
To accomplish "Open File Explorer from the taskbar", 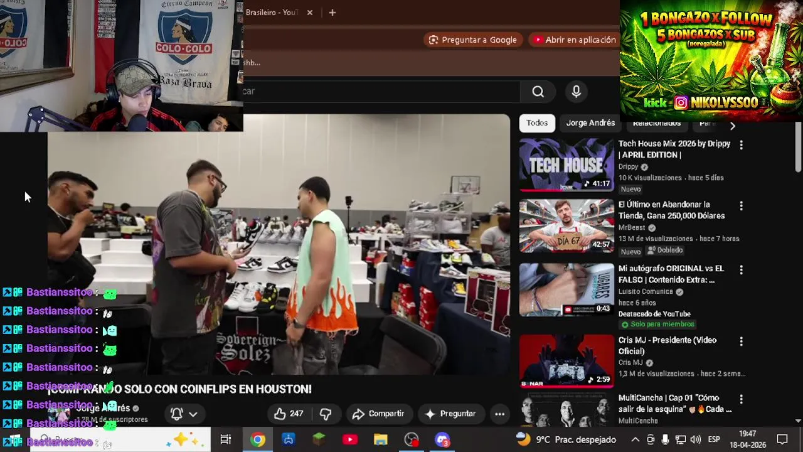I will (x=381, y=439).
